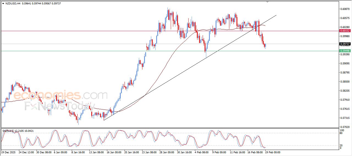Click the stochastic 80 level scale label
Viewport: 352px width, 156px height.
342,133
